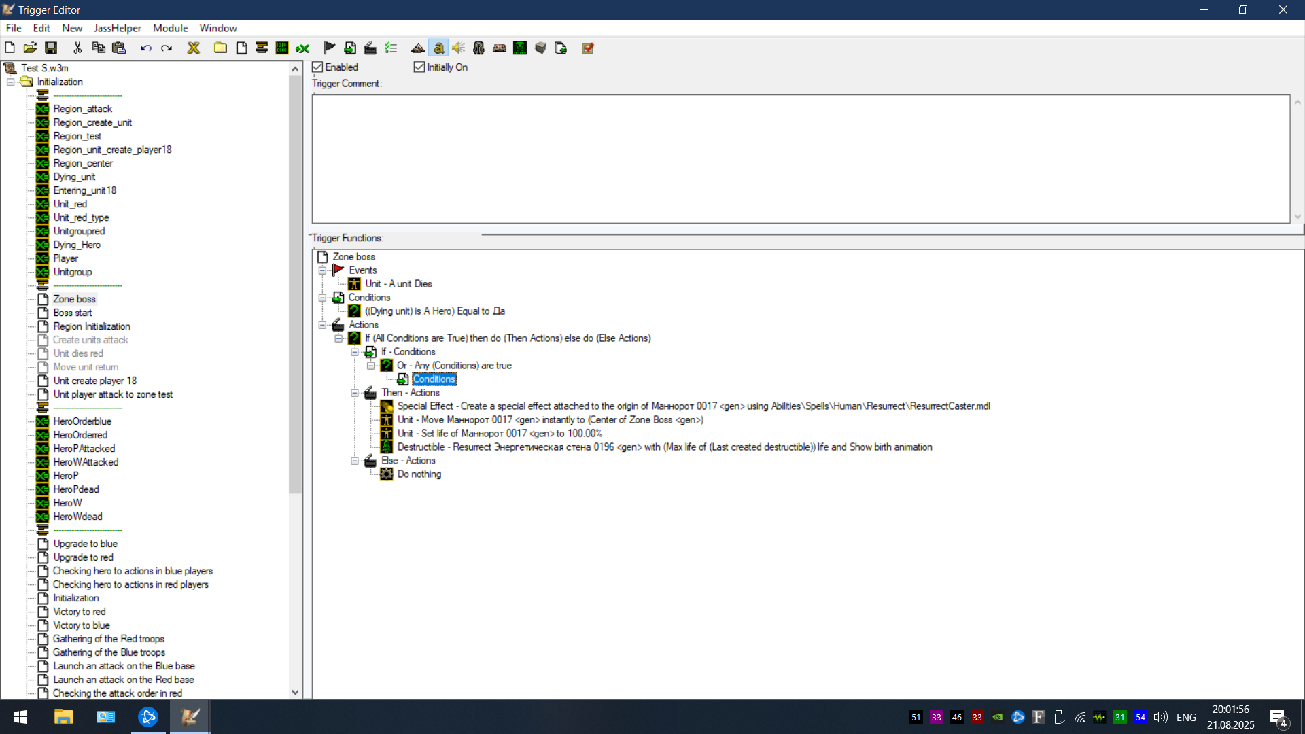1305x734 pixels.
Task: Open the Sound Editor speaker icon
Action: (x=459, y=48)
